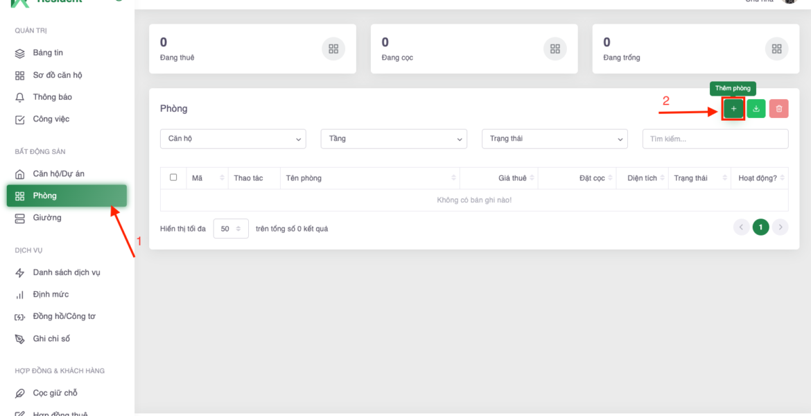Click page 1 pagination button
The width and height of the screenshot is (811, 416).
click(x=760, y=227)
